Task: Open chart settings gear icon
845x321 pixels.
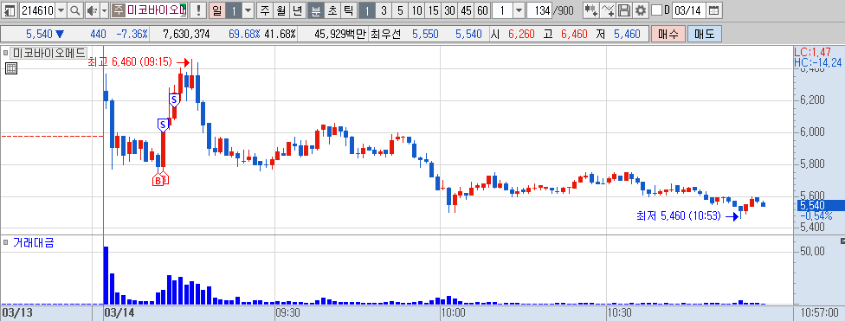Action: pos(640,10)
